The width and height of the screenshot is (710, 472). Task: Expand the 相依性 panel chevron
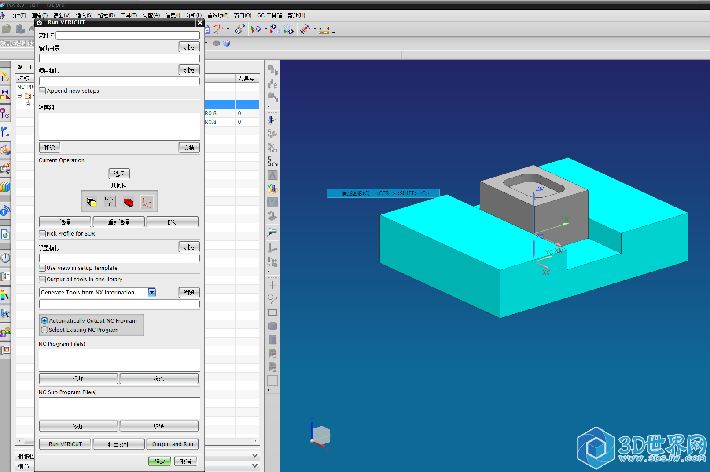pyautogui.click(x=255, y=456)
